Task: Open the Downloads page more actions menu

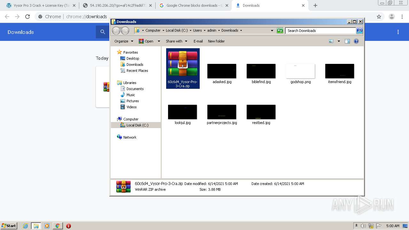Action: [398, 32]
